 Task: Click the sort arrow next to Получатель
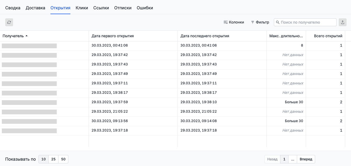27,36
